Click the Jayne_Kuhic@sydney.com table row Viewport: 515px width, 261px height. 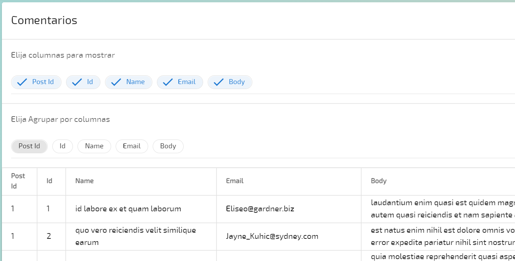point(272,237)
